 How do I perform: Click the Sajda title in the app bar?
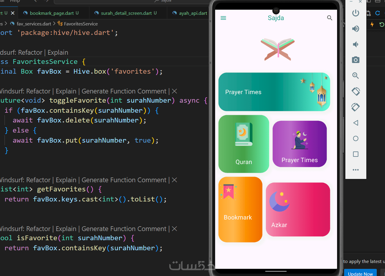pyautogui.click(x=276, y=18)
